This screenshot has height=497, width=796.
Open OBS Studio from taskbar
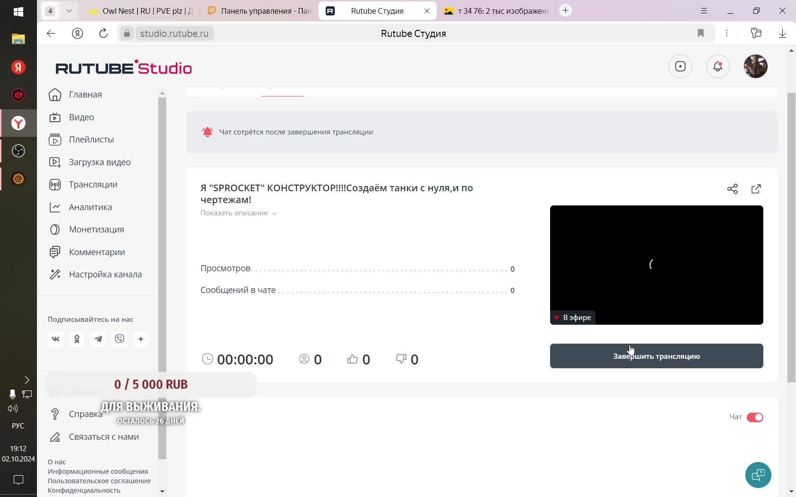click(x=18, y=151)
